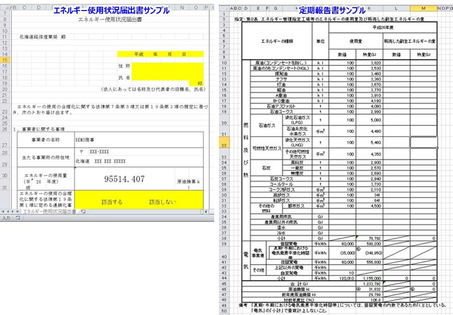Click the 平成26年度 header cell
453x315 pixels.
(383, 27)
